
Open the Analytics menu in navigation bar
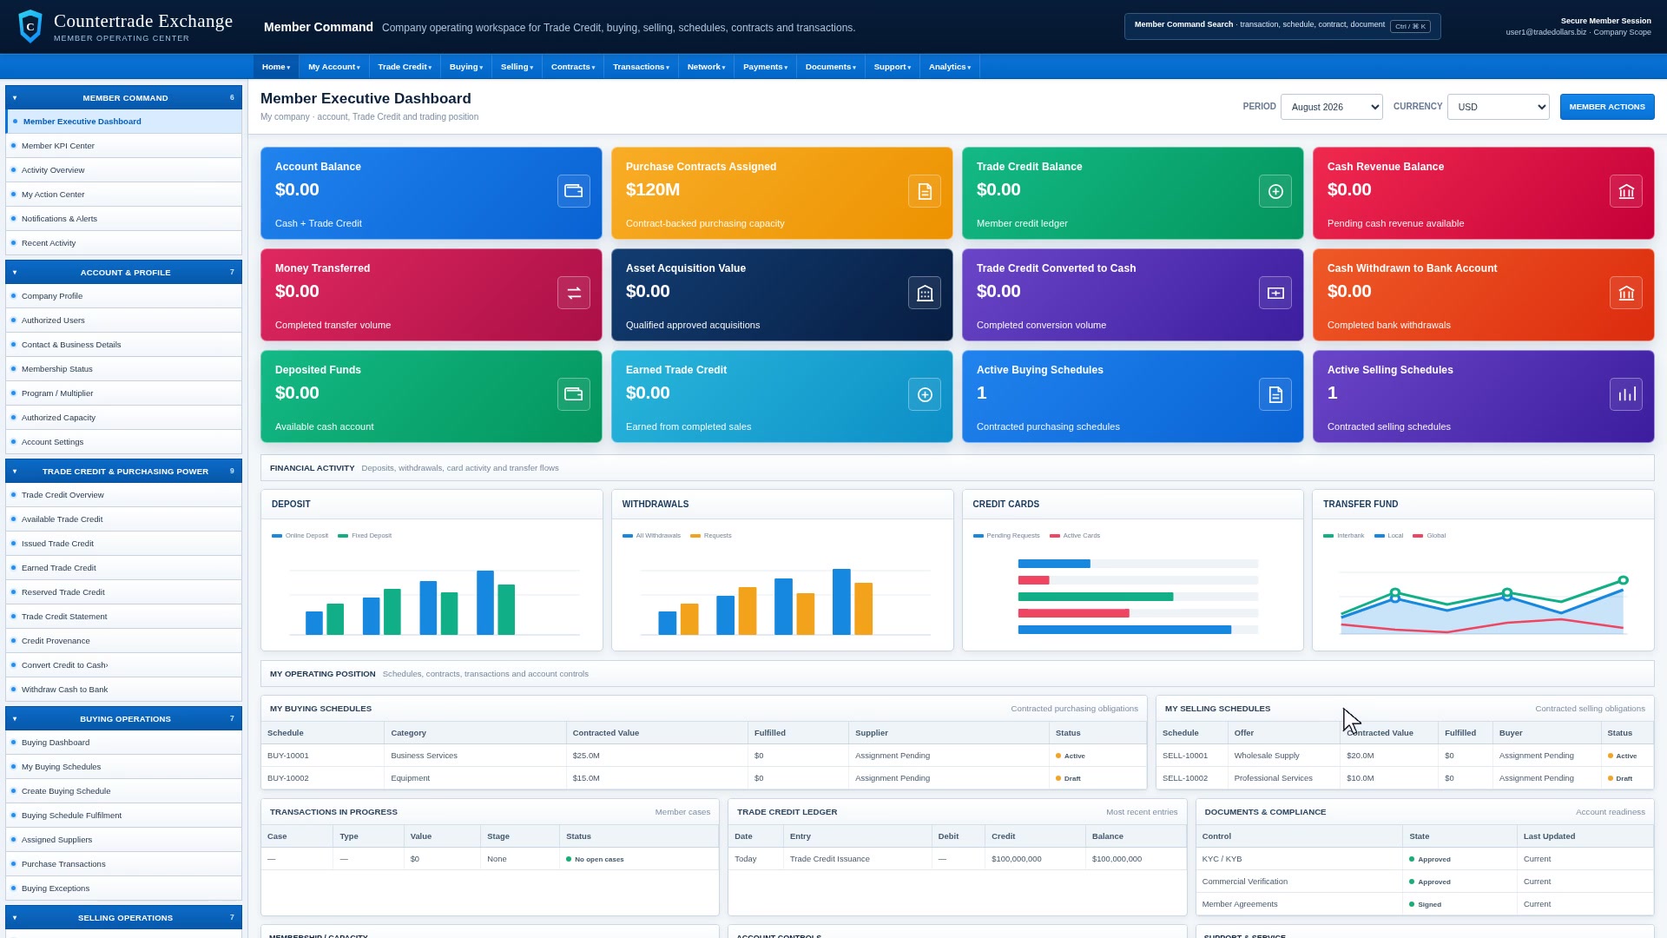coord(950,67)
